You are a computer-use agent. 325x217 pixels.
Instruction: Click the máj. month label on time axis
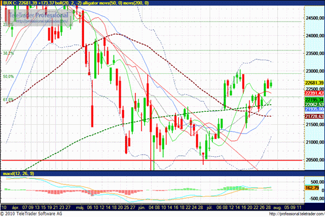click(79, 207)
